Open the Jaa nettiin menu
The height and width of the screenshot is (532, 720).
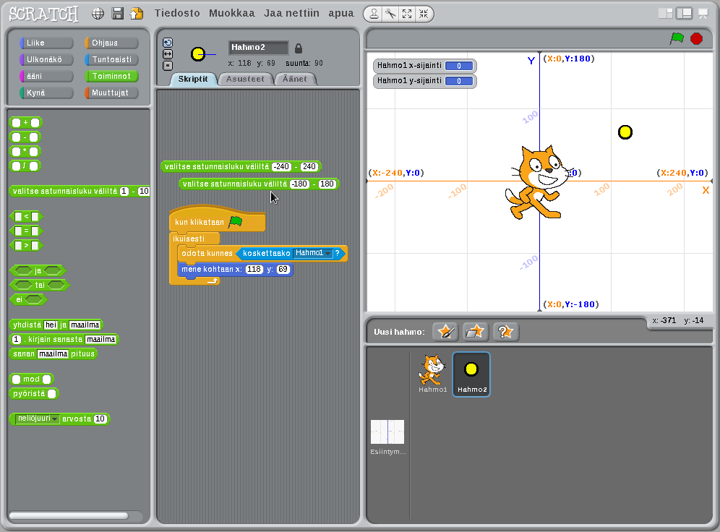click(x=291, y=13)
